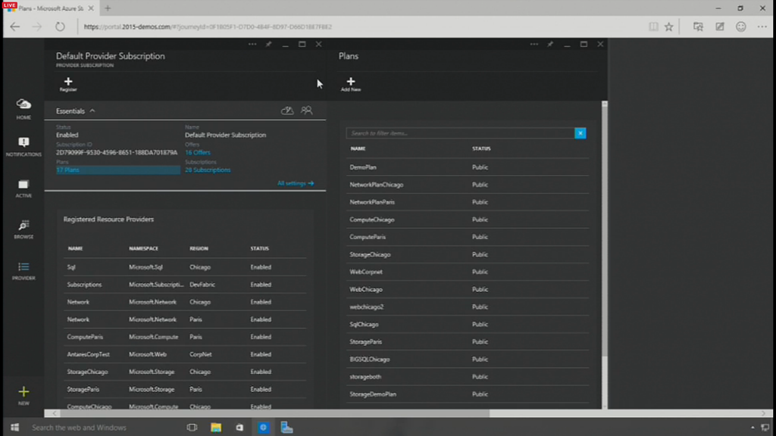Toggle browser favorites star icon
The height and width of the screenshot is (436, 776).
669,26
